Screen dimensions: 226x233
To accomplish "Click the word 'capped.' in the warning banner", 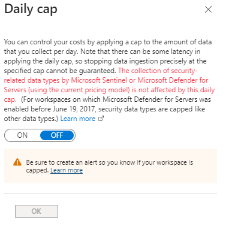I will point(37,170).
